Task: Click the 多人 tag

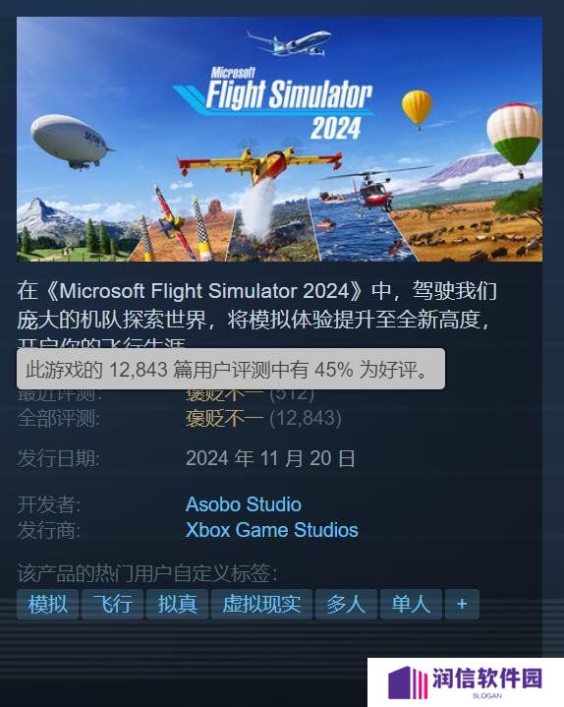Action: click(346, 604)
